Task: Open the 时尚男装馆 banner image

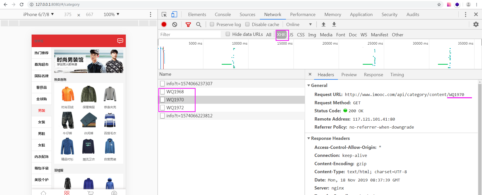Action: [x=89, y=61]
